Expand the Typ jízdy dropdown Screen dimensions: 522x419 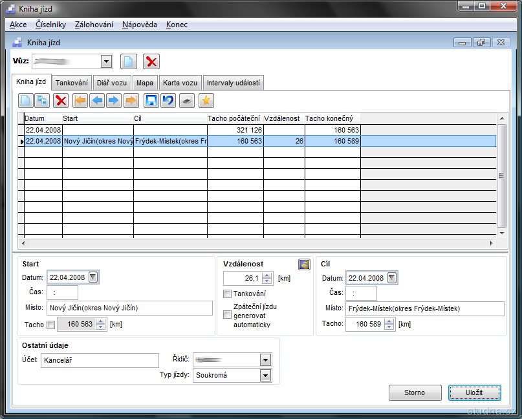(265, 375)
